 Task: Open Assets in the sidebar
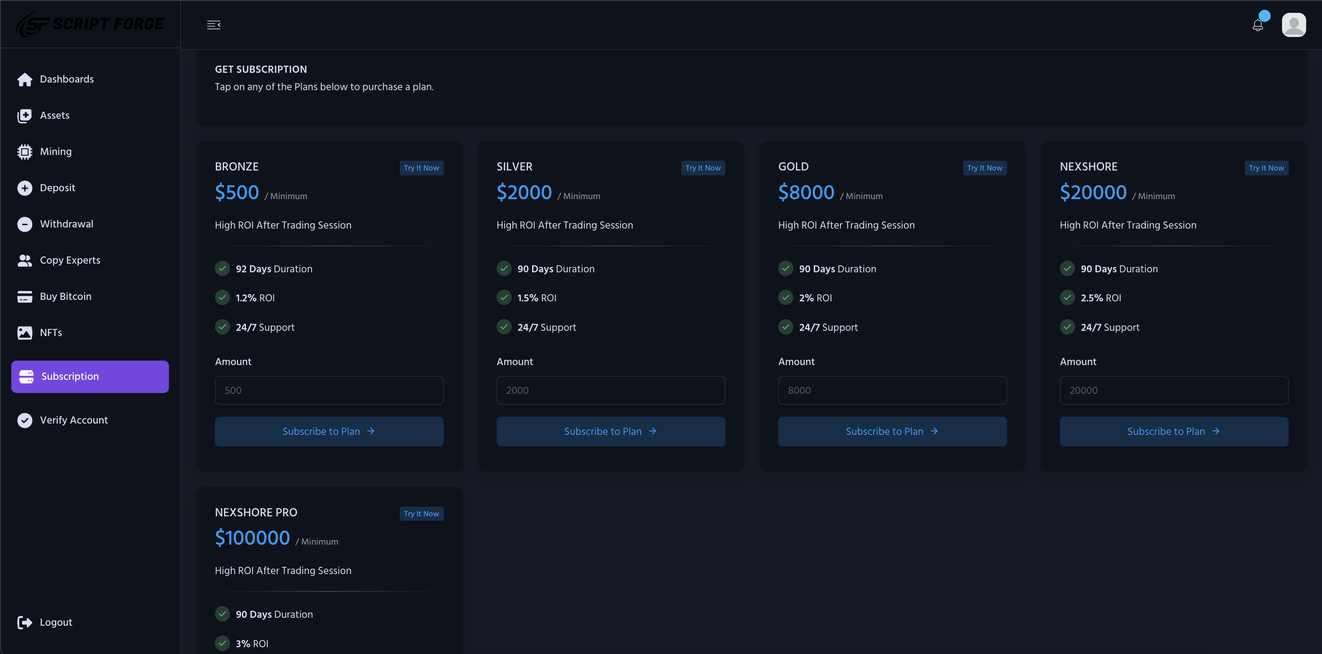click(54, 115)
